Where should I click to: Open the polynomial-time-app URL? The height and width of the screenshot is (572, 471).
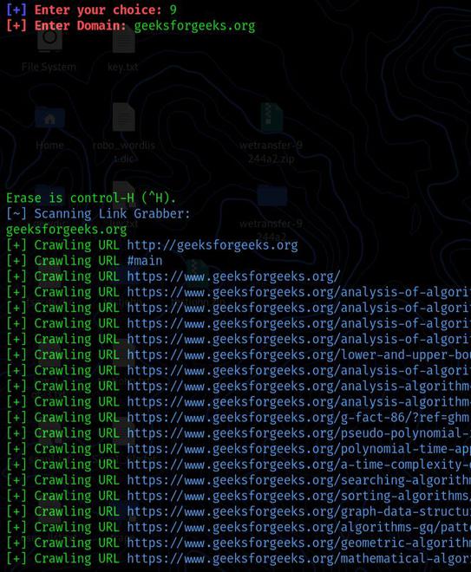point(299,449)
